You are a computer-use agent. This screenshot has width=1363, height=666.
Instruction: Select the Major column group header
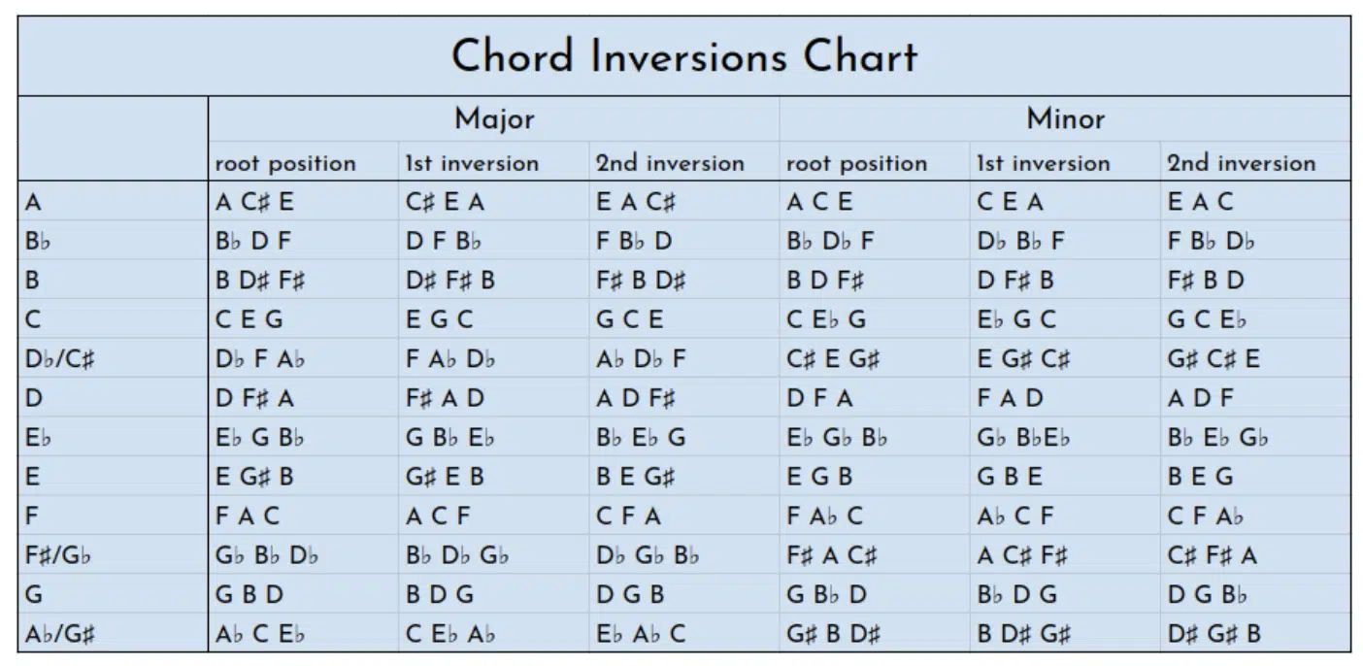494,119
